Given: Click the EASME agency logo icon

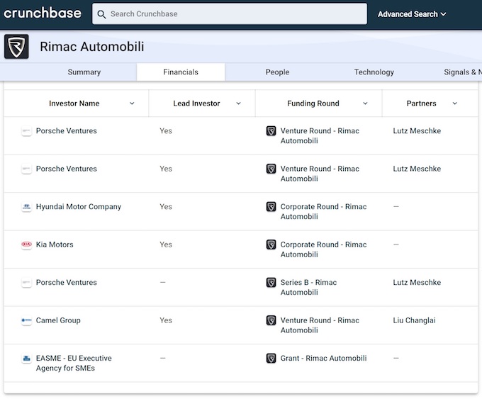Looking at the screenshot, I should click(26, 359).
